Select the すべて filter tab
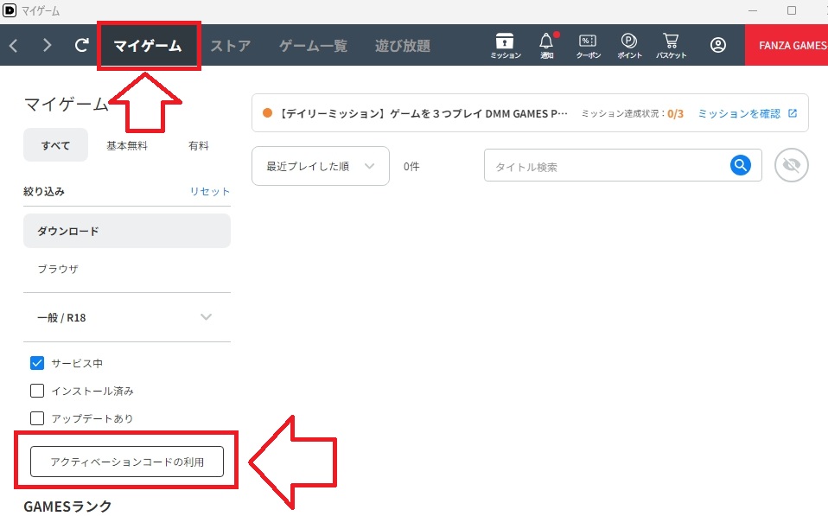The height and width of the screenshot is (516, 828). pyautogui.click(x=55, y=145)
